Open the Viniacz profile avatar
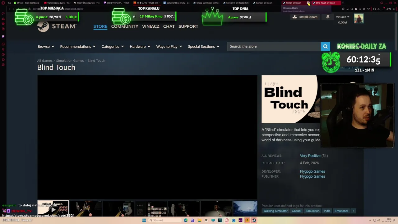 click(x=359, y=19)
